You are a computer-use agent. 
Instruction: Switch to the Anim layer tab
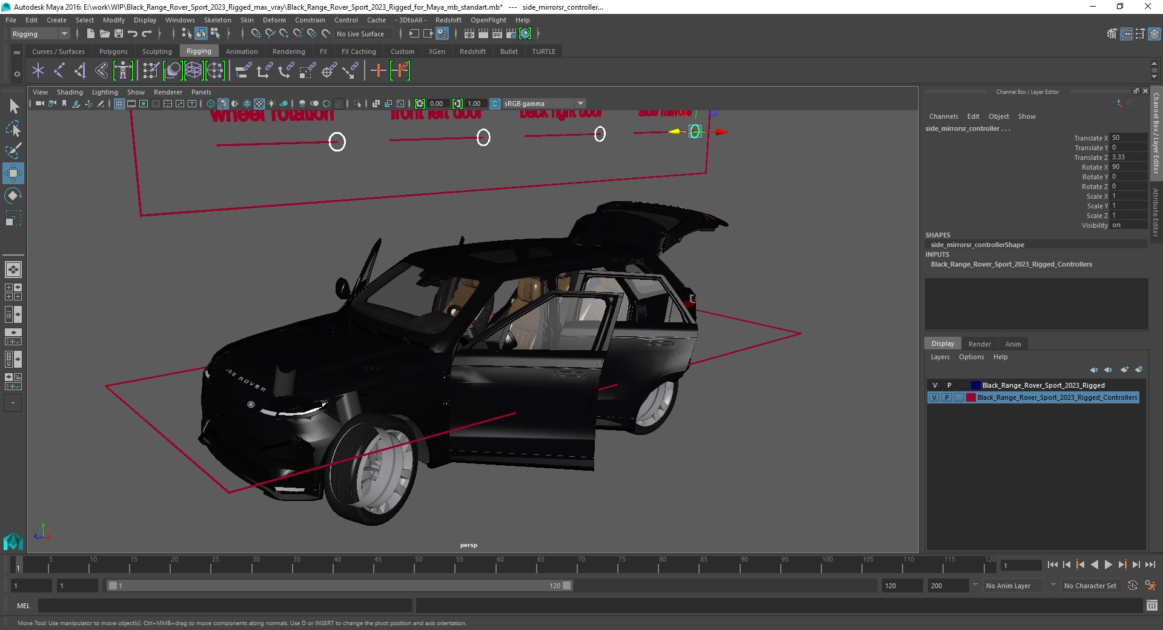(x=1013, y=343)
